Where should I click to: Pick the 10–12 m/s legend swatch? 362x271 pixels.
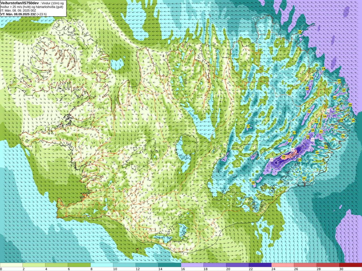[124, 265]
